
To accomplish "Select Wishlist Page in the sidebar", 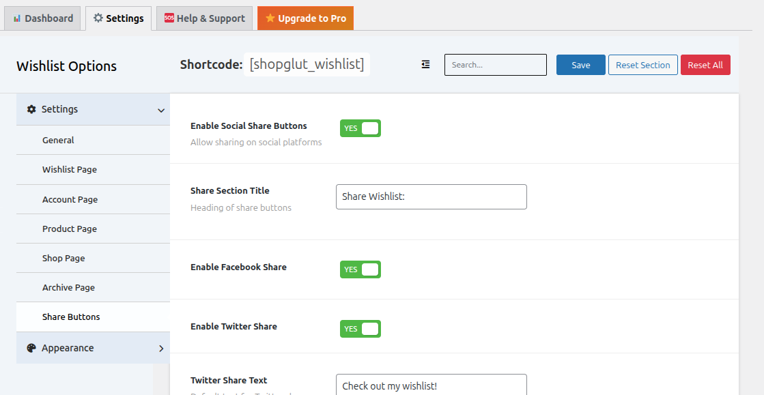I will [93, 169].
